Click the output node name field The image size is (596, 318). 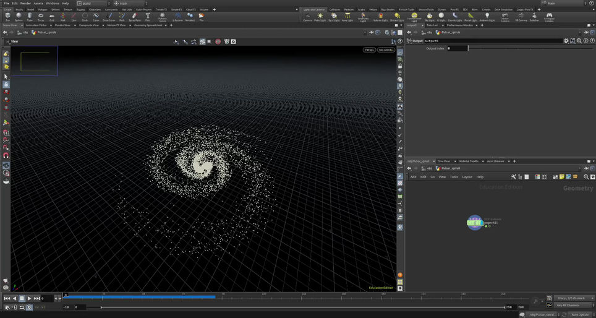click(495, 41)
